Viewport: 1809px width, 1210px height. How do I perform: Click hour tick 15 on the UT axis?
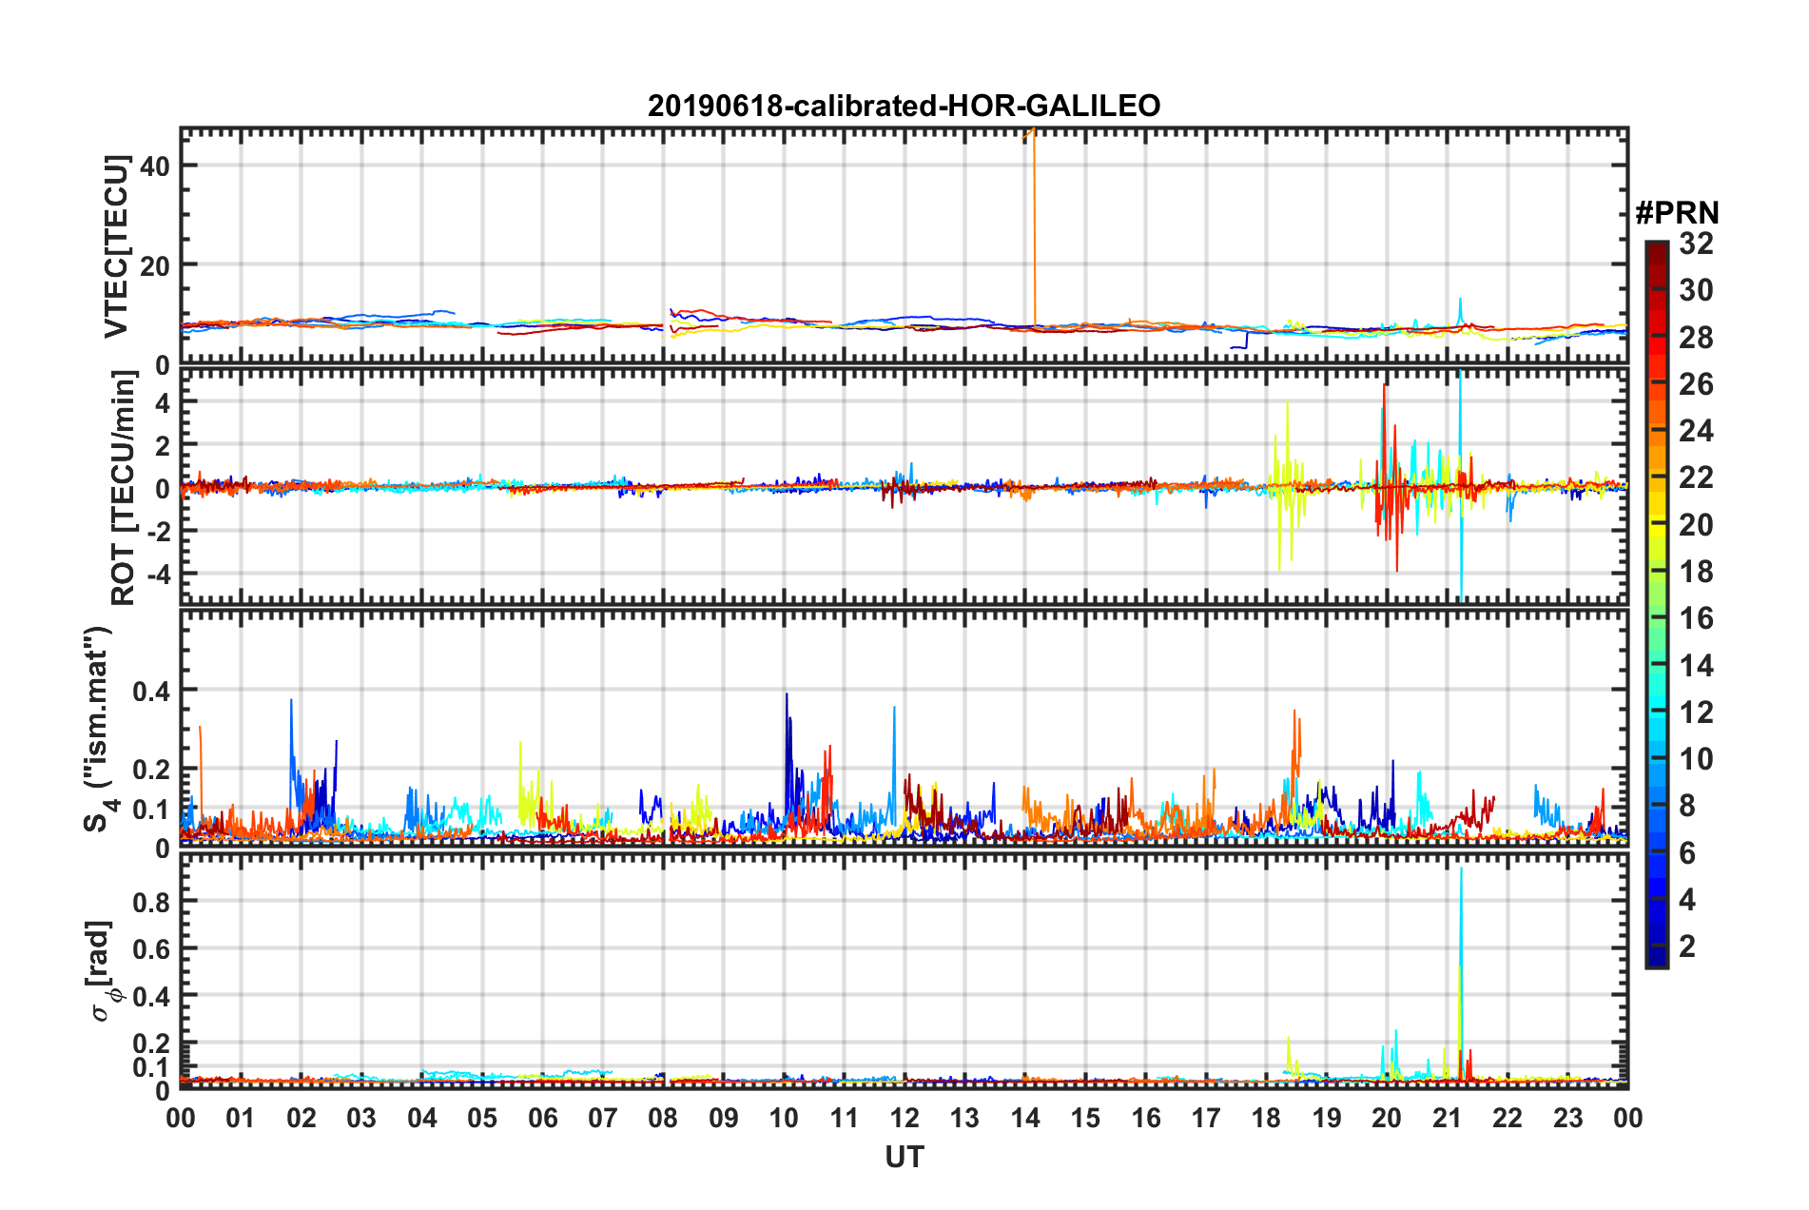[1085, 1119]
